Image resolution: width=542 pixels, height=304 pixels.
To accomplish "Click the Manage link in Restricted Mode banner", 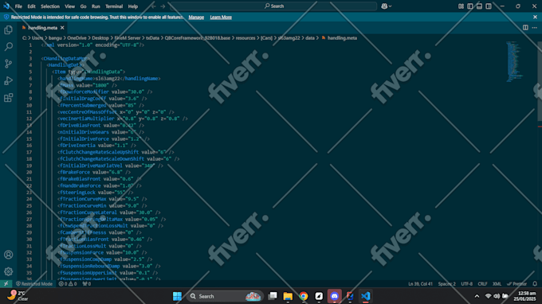I will pos(196,18).
